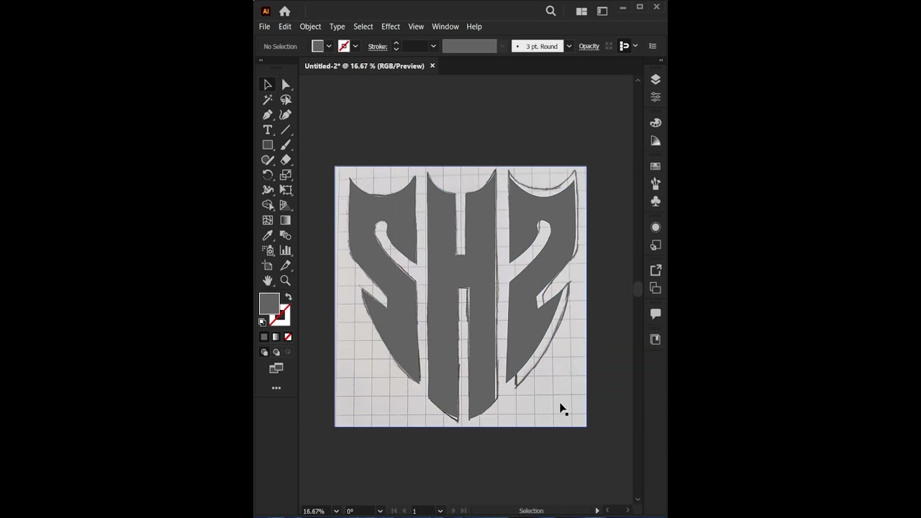Screen dimensions: 921x518
Task: Open the Effect menu
Action: point(391,27)
